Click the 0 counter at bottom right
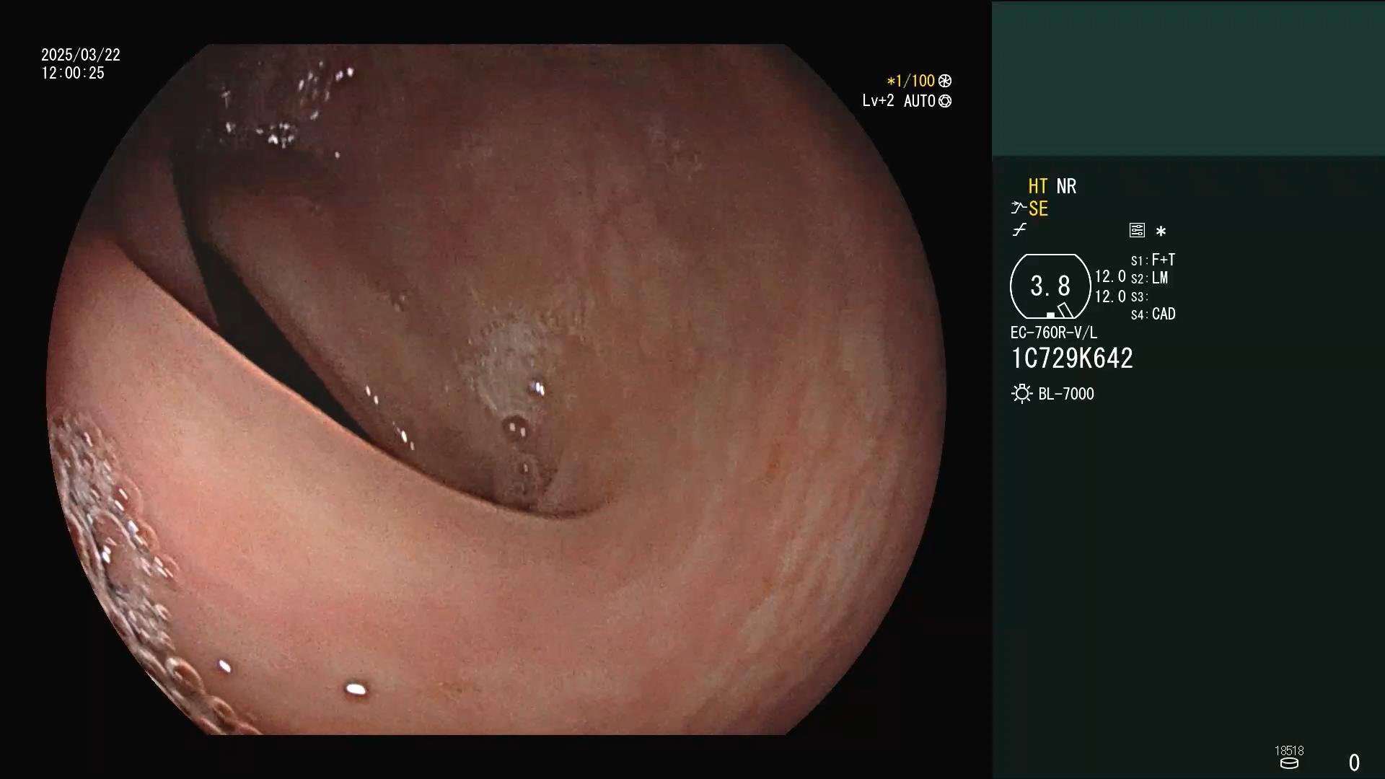Viewport: 1385px width, 779px height. coord(1354,762)
